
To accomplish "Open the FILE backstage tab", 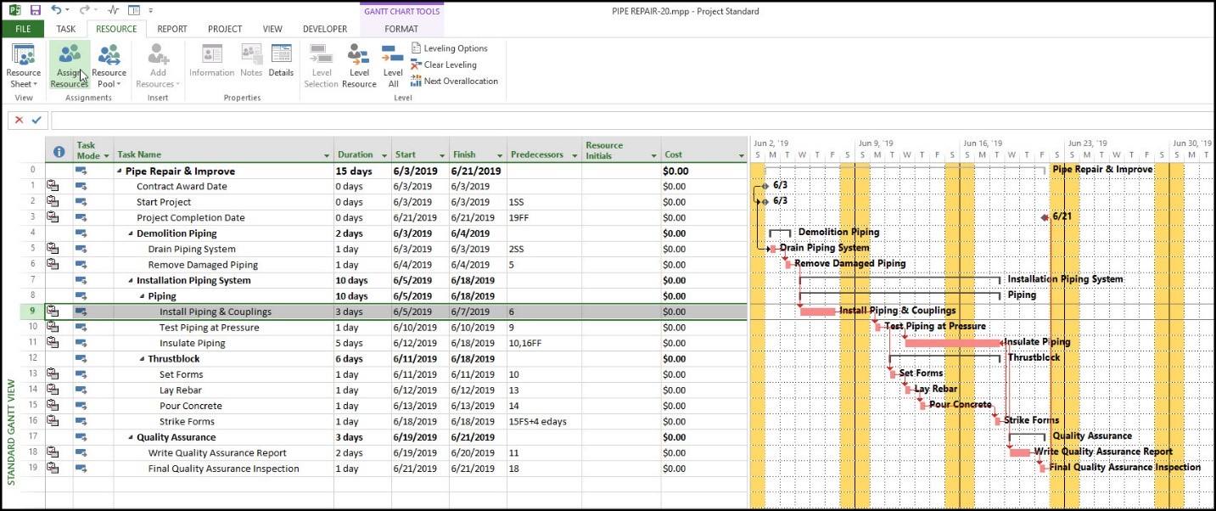I will point(23,29).
